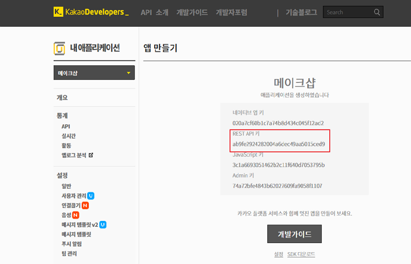Click the external link icon beside 앱로그 분석
The image size is (411, 264).
coord(91,155)
